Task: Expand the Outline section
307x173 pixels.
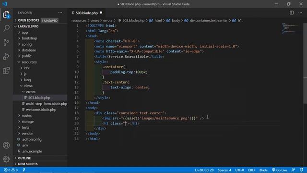Action: coord(24,158)
